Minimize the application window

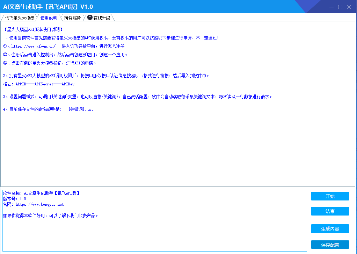tap(331, 7)
